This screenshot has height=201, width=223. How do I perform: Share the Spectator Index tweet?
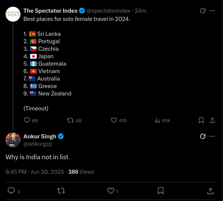click(212, 120)
